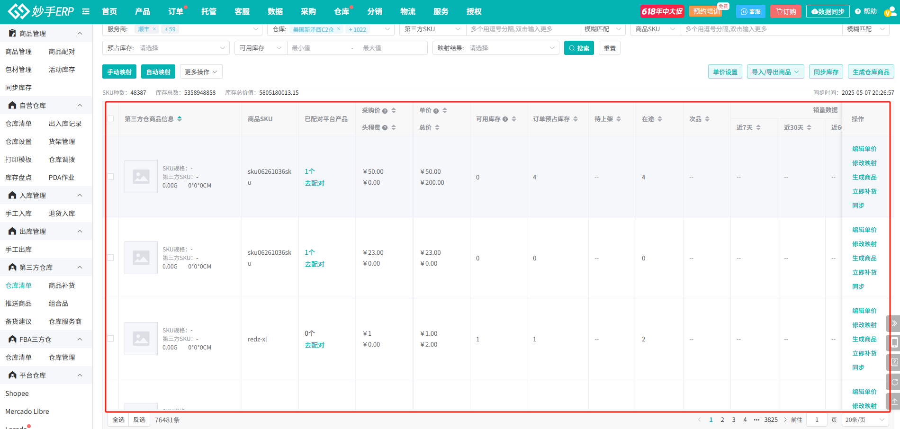Focus the page number jump input
900x429 pixels.
(x=817, y=420)
